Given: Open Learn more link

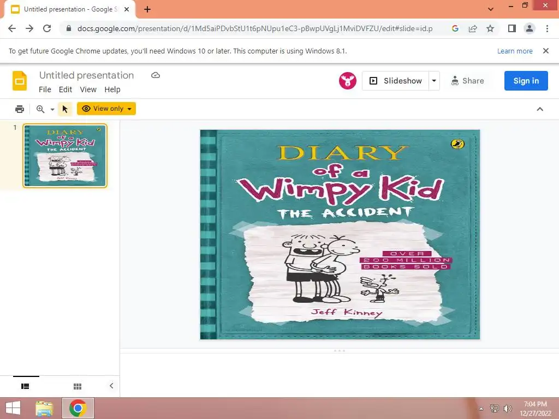Looking at the screenshot, I should click(x=515, y=51).
